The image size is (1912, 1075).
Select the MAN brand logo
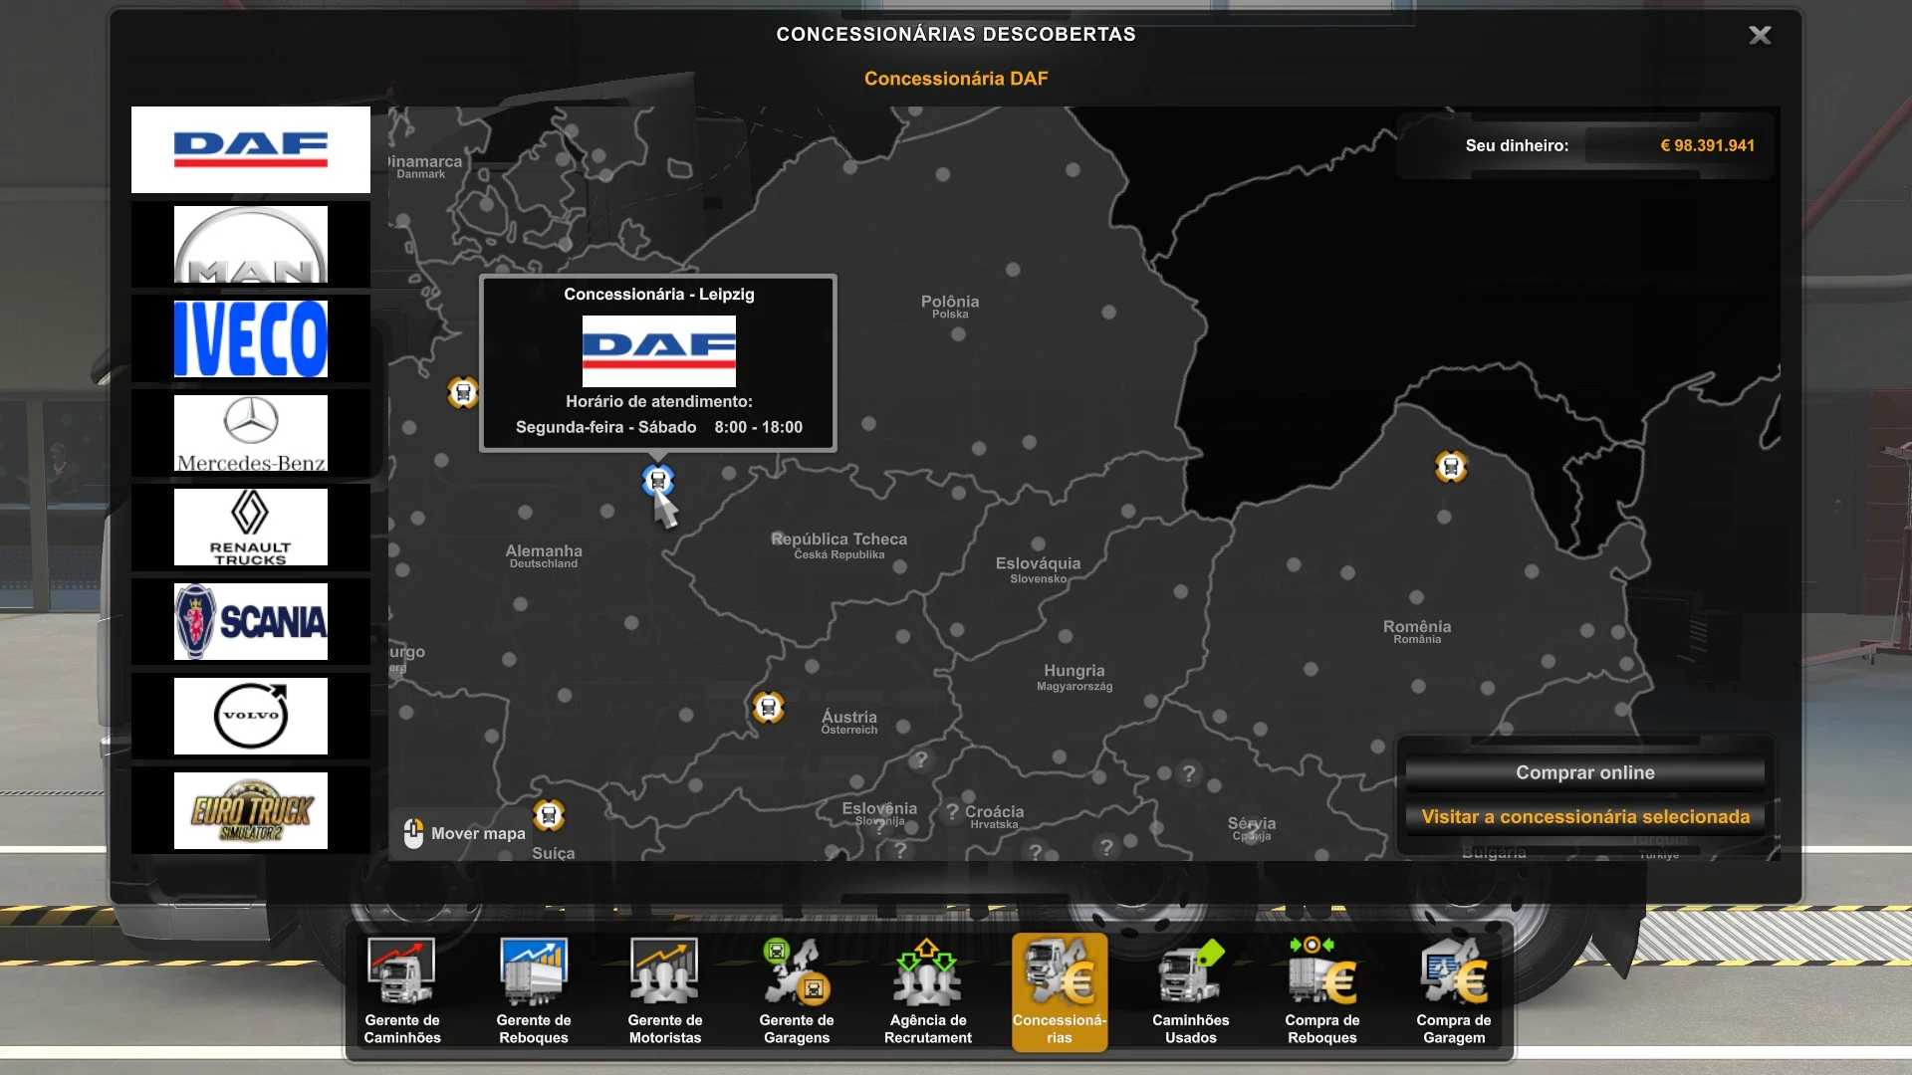pyautogui.click(x=250, y=245)
